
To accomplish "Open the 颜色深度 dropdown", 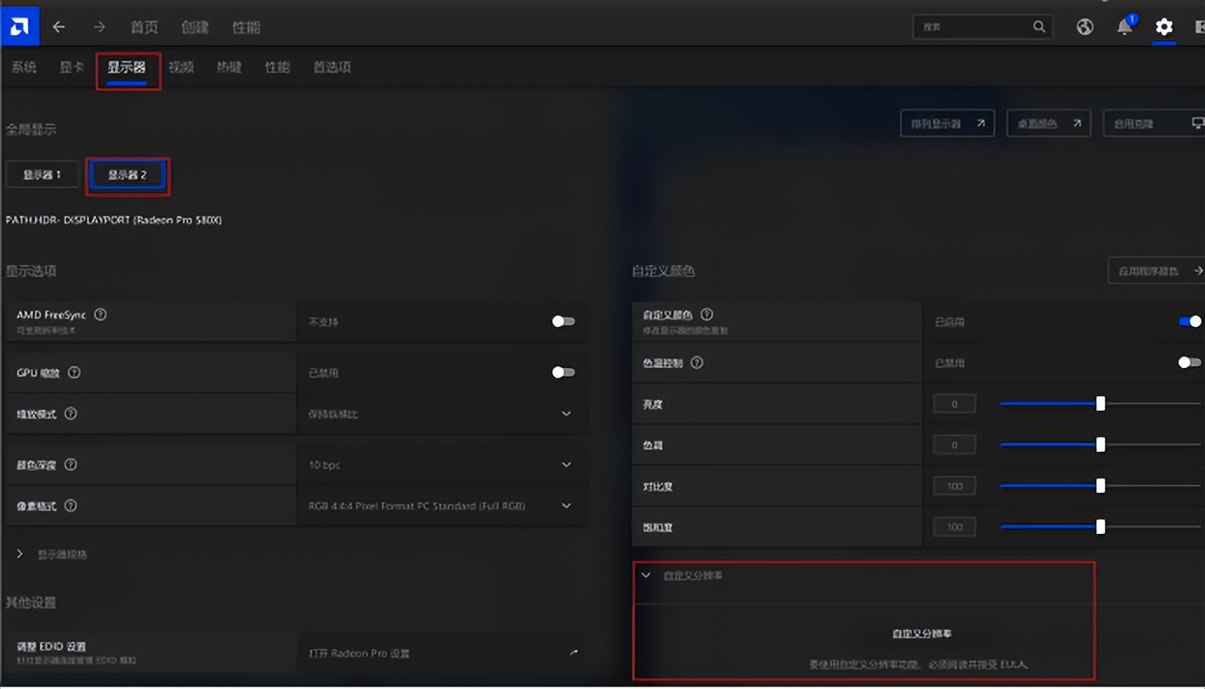I will click(x=566, y=464).
